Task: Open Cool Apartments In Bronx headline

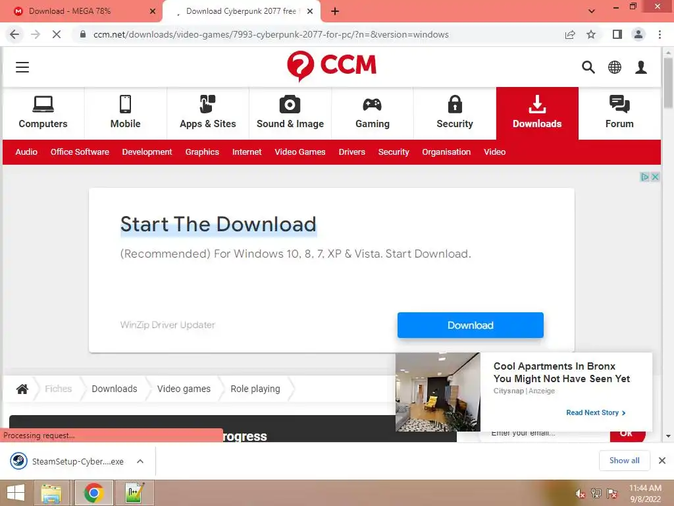Action: [x=561, y=373]
